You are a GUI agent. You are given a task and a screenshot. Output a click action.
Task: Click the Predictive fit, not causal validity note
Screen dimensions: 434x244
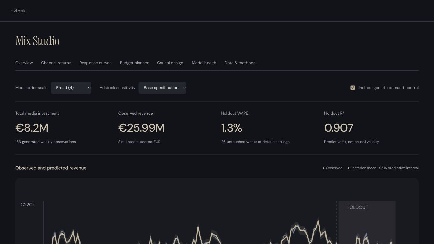[x=352, y=142]
